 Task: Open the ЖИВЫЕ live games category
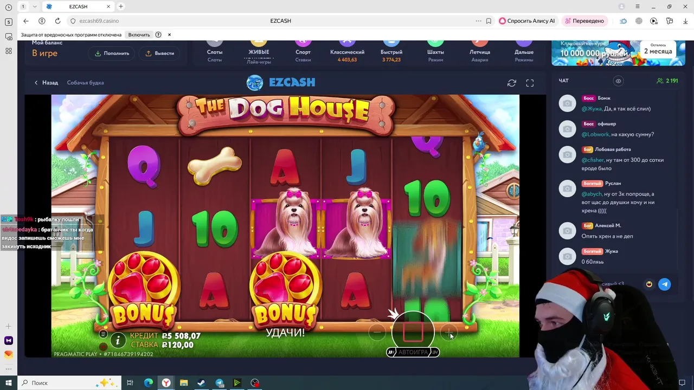click(x=259, y=52)
